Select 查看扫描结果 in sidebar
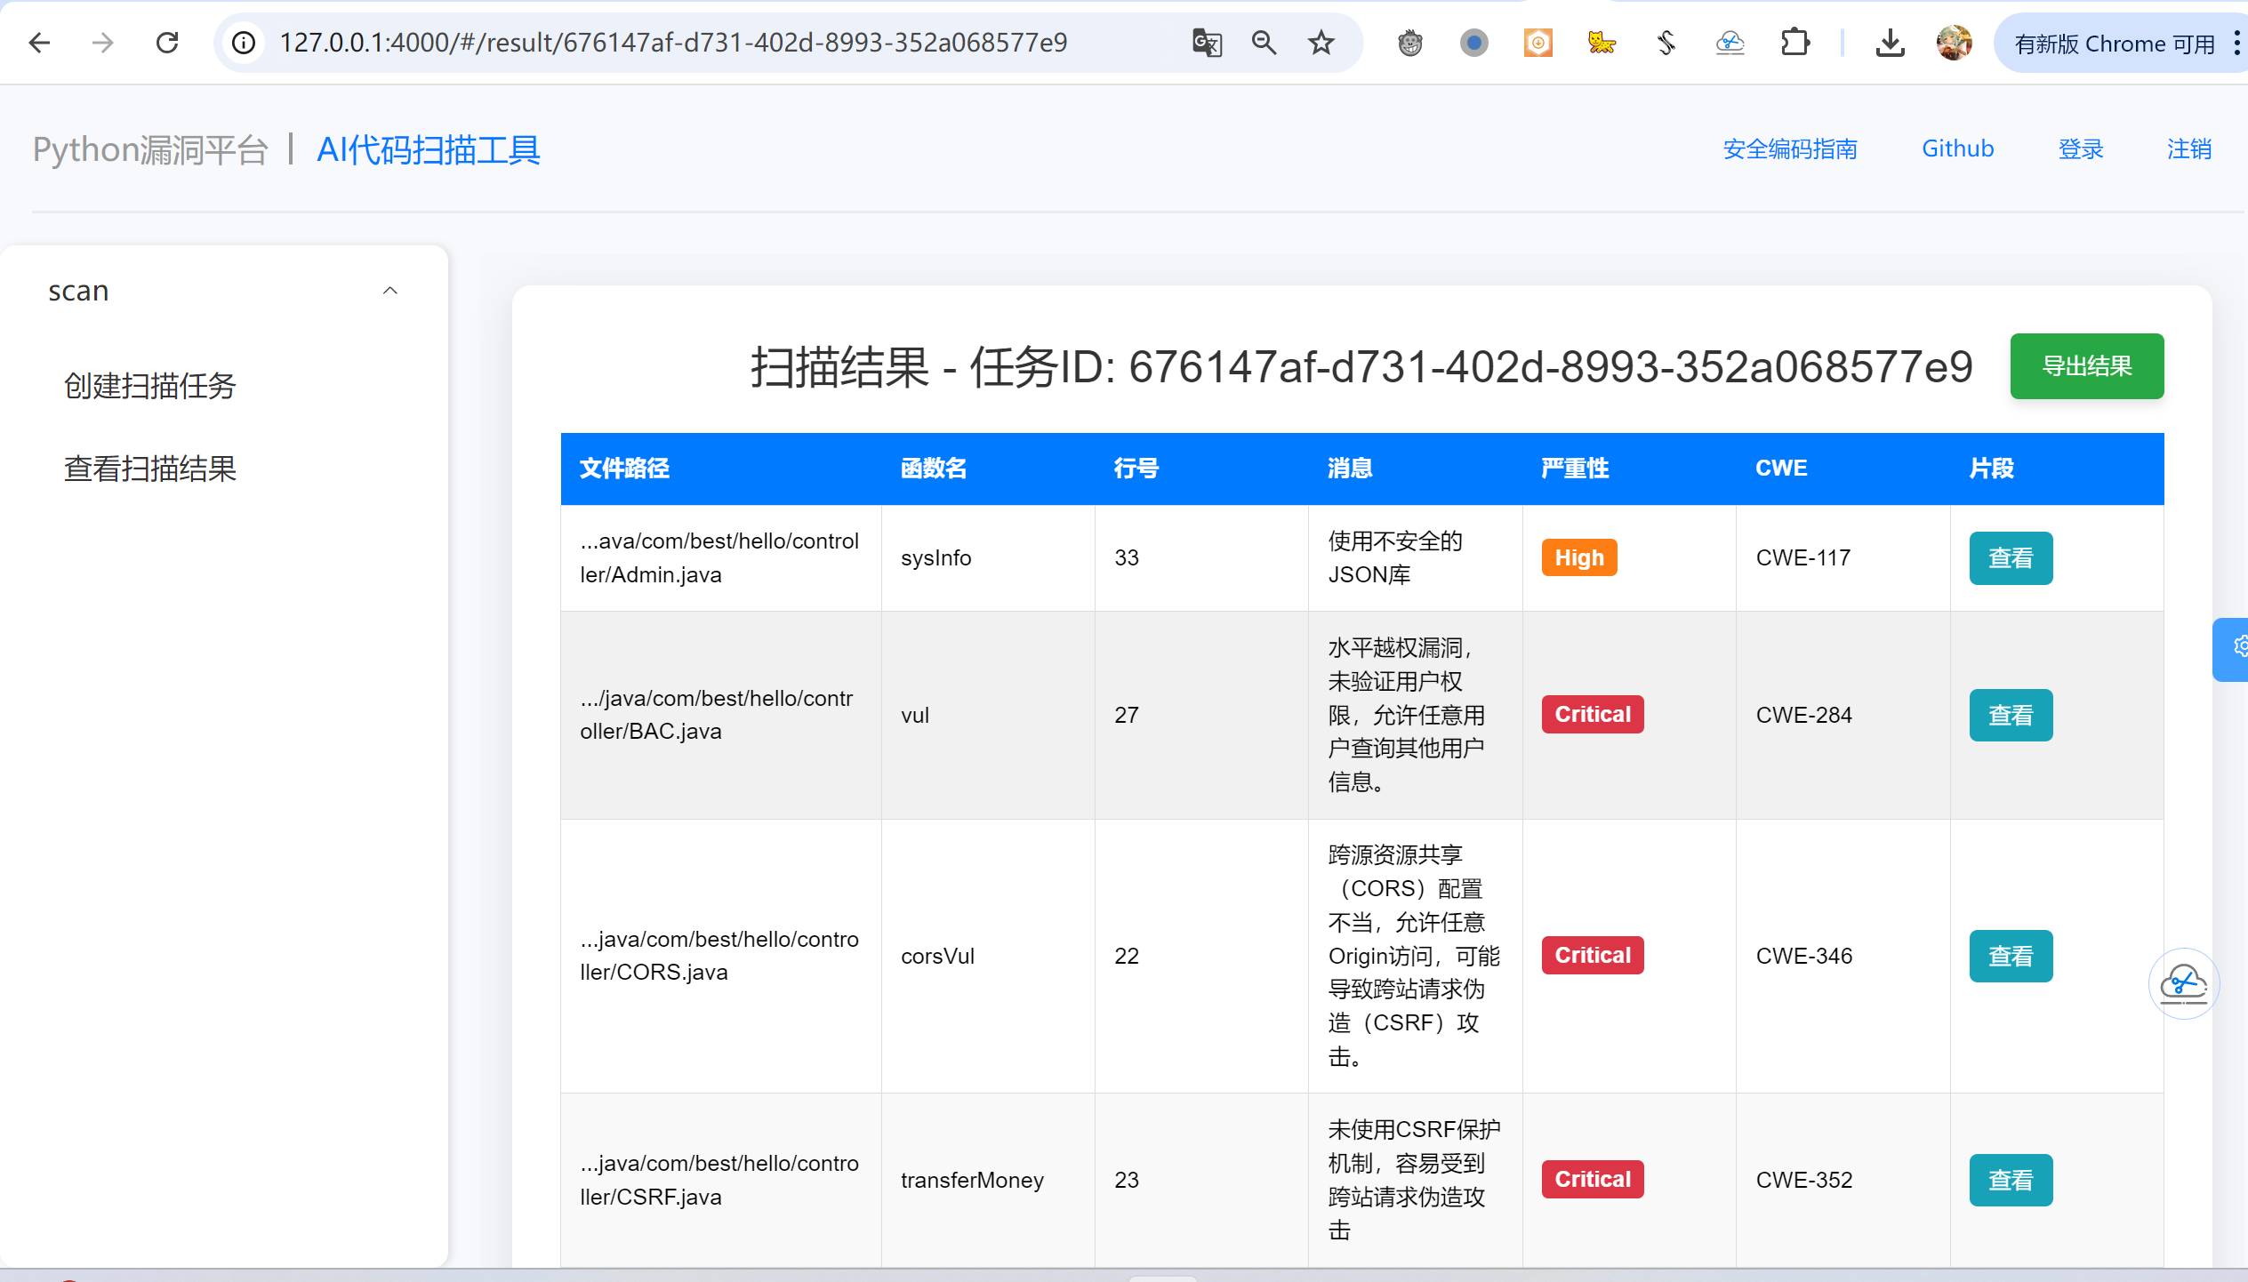 point(149,469)
